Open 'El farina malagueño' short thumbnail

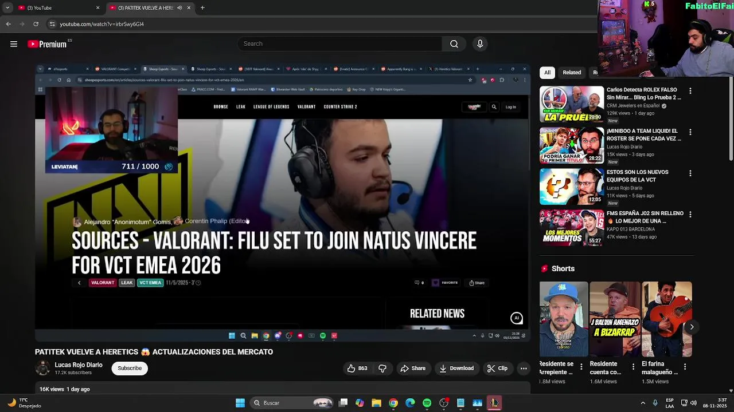point(667,319)
